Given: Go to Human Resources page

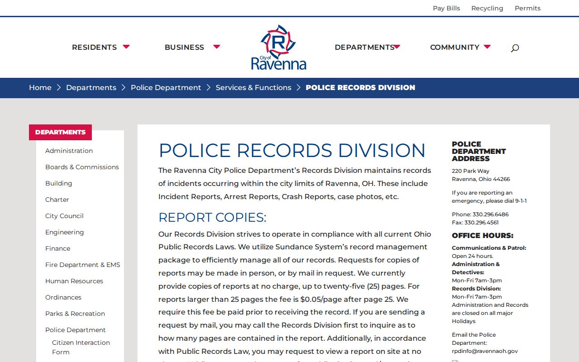Looking at the screenshot, I should [x=74, y=281].
